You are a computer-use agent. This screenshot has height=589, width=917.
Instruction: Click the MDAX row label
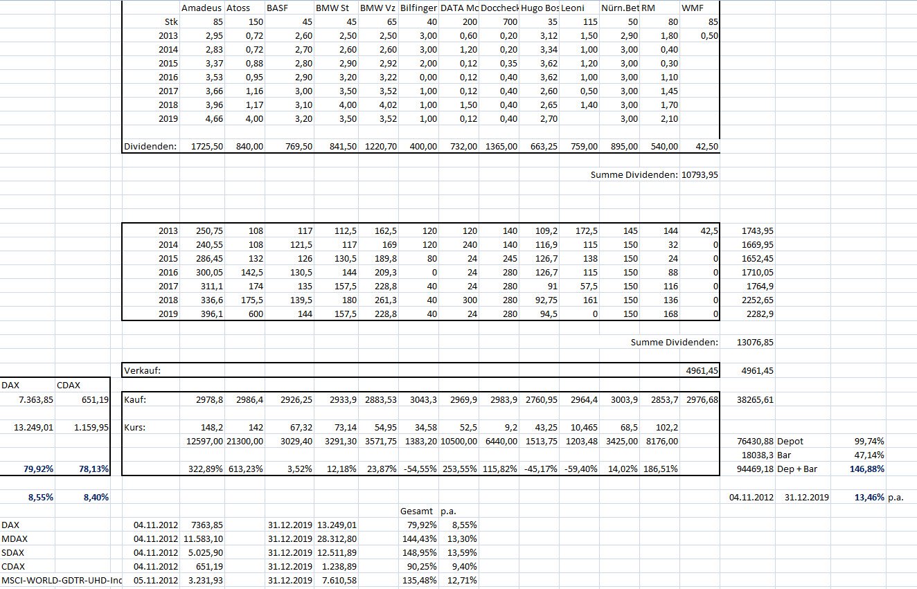click(14, 538)
